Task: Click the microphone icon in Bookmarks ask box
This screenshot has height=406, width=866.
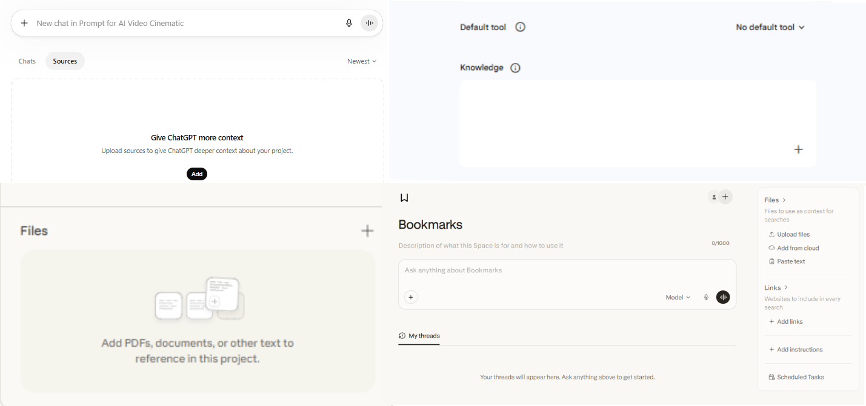Action: [x=706, y=297]
